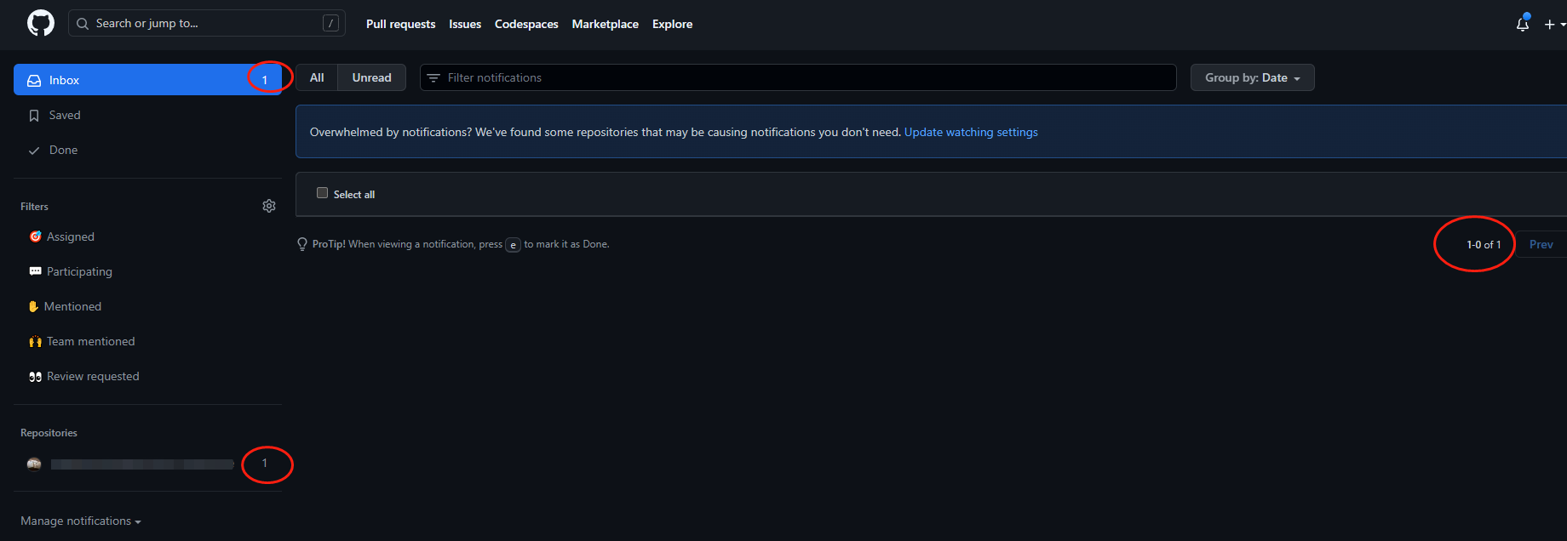Click the Inbox unread count badge
The height and width of the screenshot is (541, 1567).
tap(265, 80)
